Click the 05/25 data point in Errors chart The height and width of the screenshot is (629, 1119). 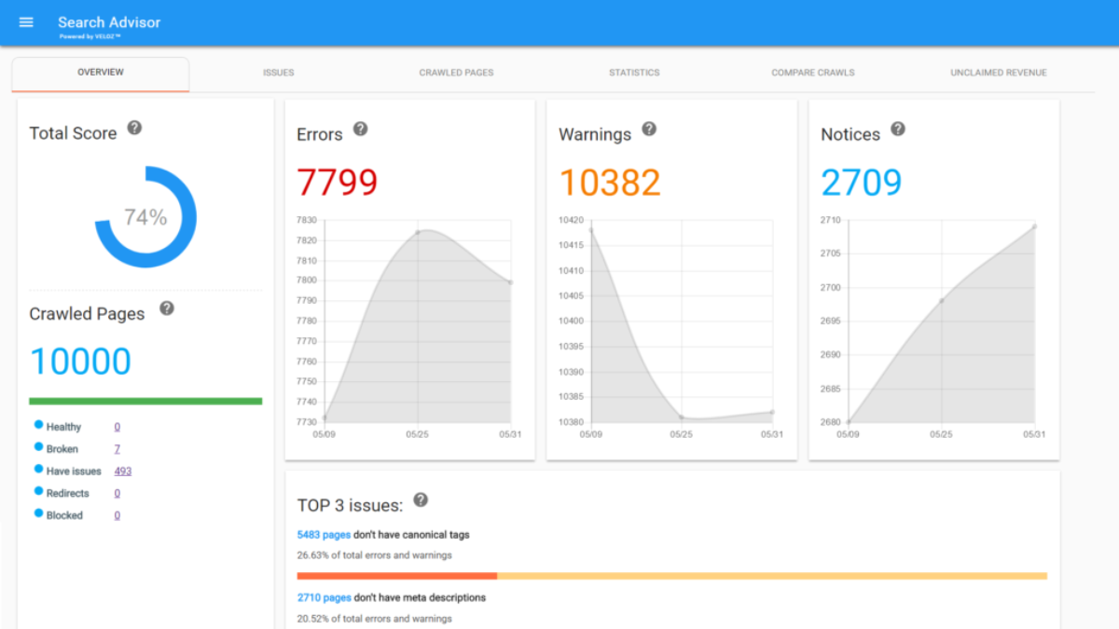point(418,232)
